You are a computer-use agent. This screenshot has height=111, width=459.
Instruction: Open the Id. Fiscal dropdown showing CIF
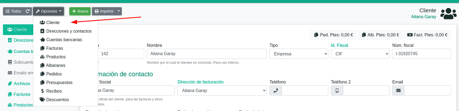coord(360,54)
